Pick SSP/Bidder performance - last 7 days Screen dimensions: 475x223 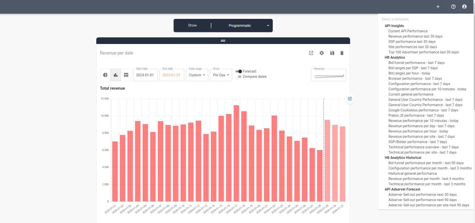click(418, 142)
